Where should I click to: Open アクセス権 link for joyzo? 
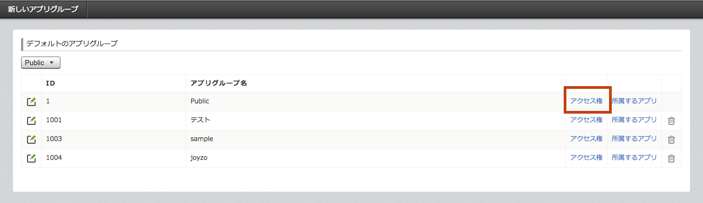click(x=586, y=157)
